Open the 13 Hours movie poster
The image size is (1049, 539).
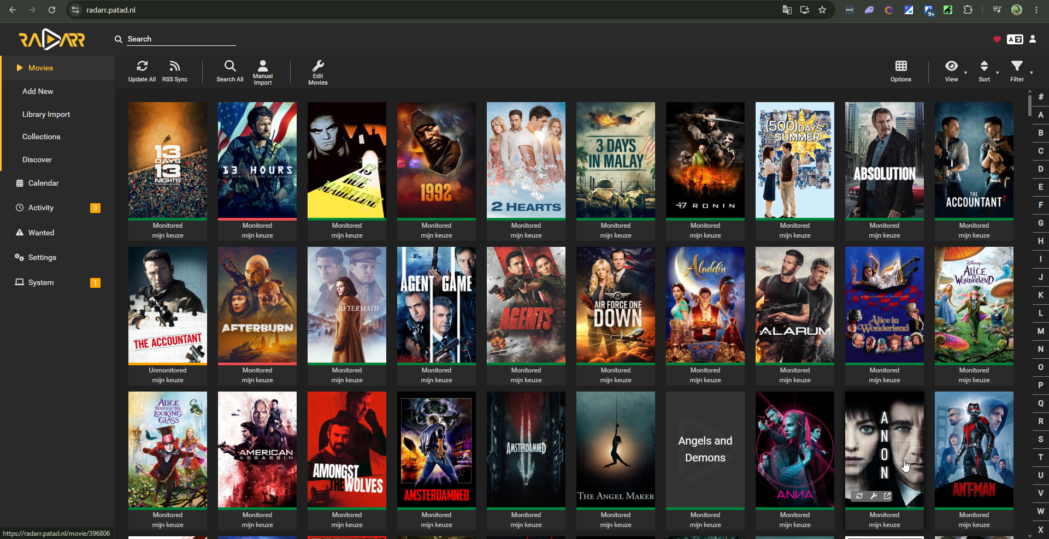coord(257,160)
